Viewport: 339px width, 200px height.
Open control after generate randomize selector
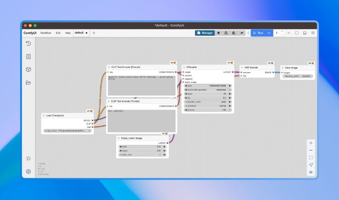[x=208, y=90]
